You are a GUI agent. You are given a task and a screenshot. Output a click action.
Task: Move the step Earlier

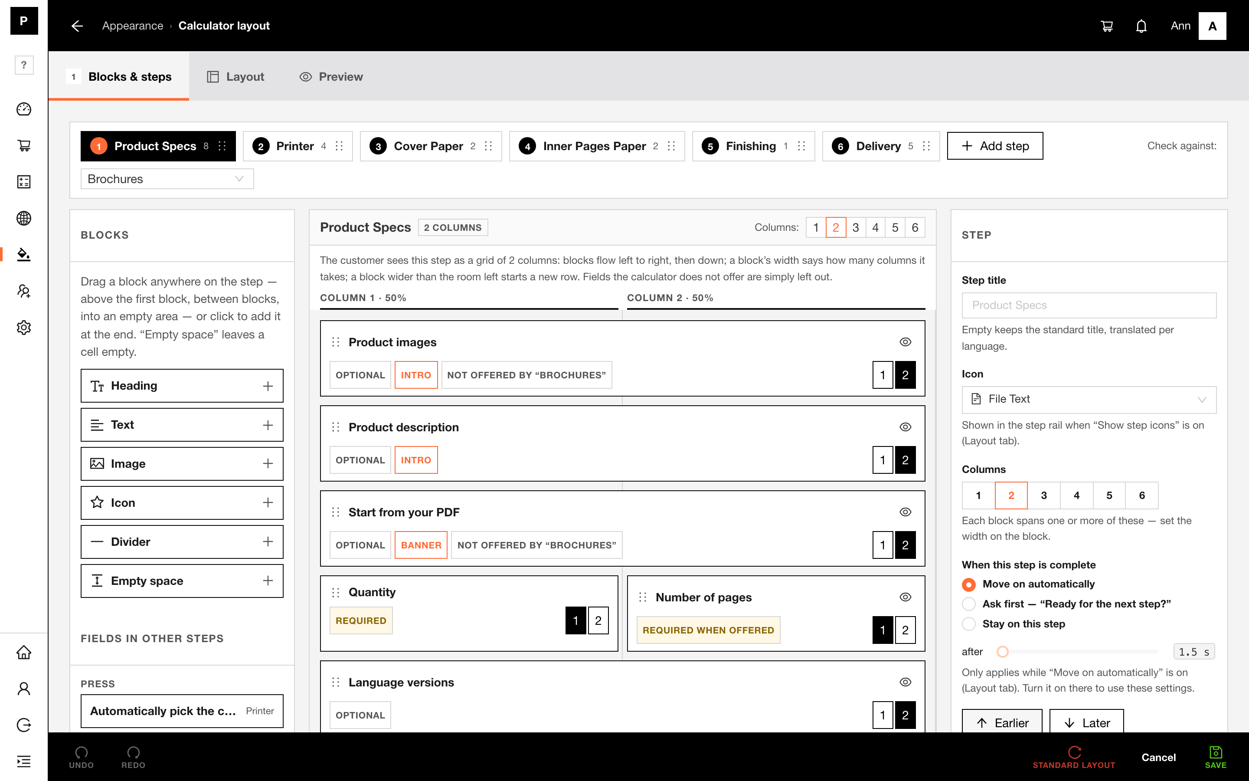point(1002,722)
